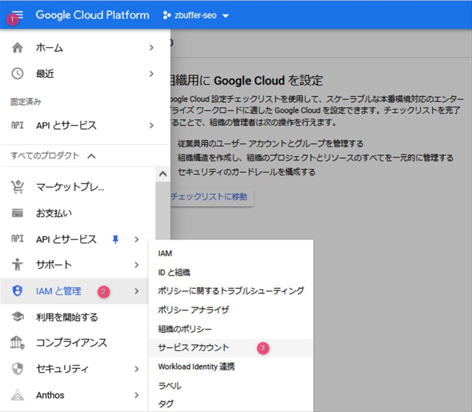The image size is (472, 412).
Task: Expand the IAM と管理 submenu chevron
Action: pyautogui.click(x=136, y=291)
